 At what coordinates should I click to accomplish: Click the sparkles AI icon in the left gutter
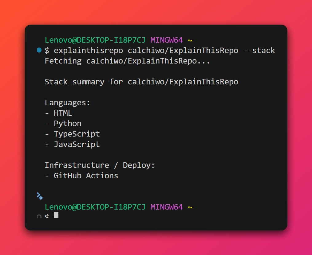click(x=39, y=196)
